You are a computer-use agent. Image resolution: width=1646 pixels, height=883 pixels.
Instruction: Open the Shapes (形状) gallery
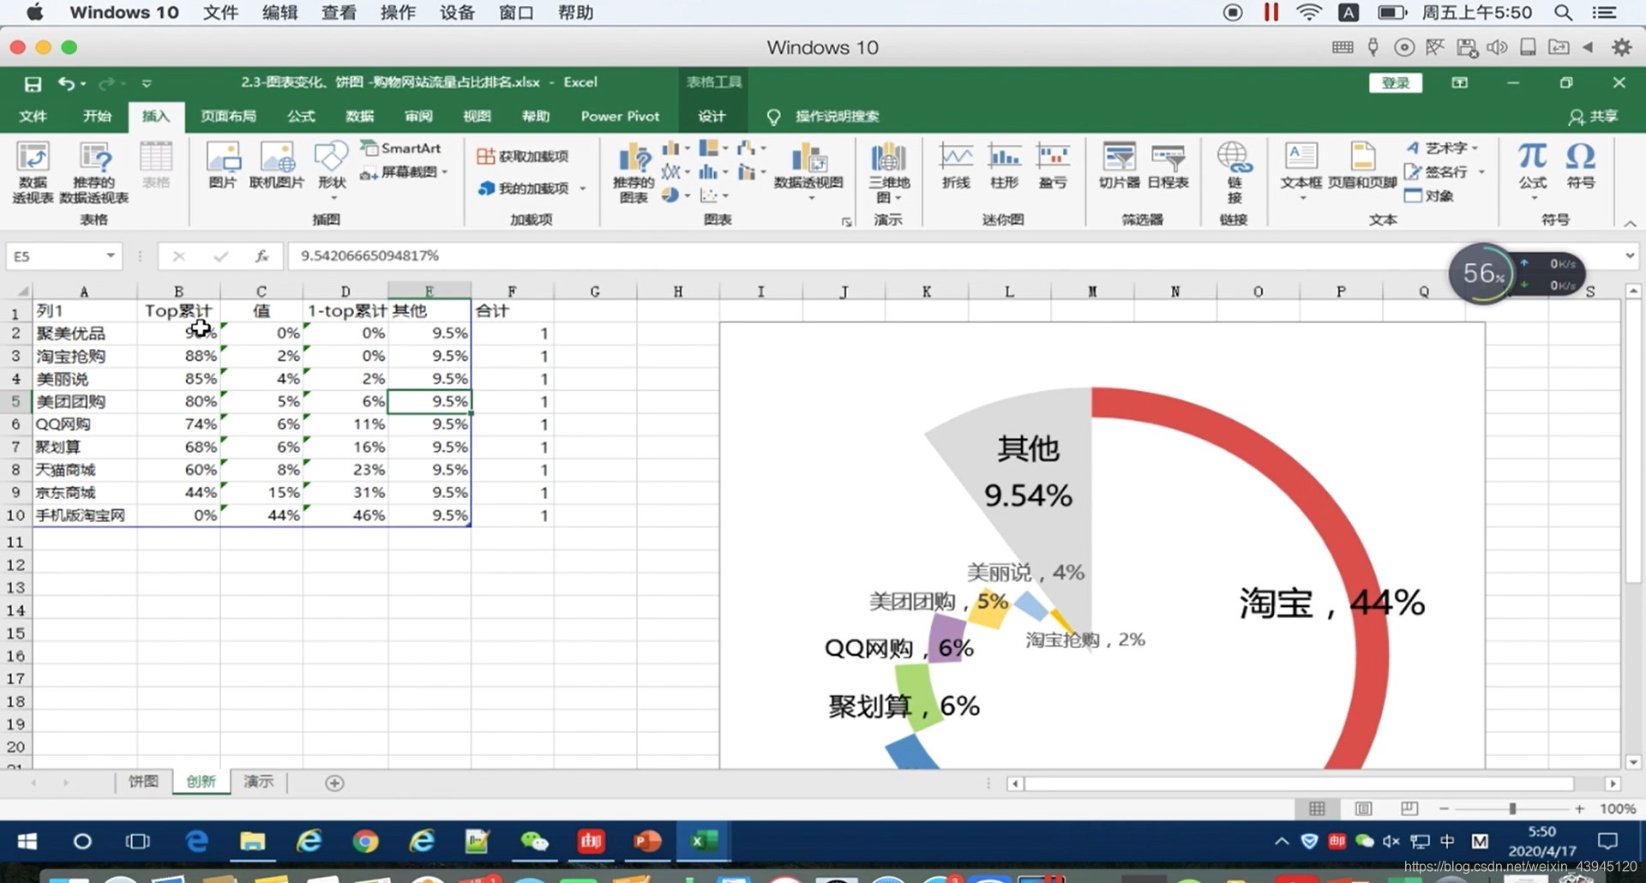332,169
